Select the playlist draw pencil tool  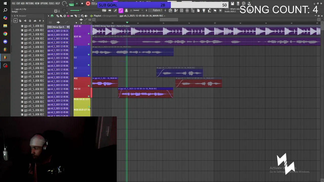[x=57, y=16]
